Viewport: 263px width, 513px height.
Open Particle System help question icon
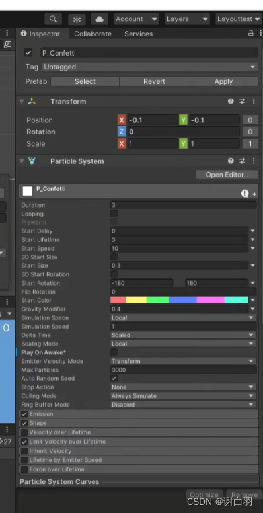[231, 161]
